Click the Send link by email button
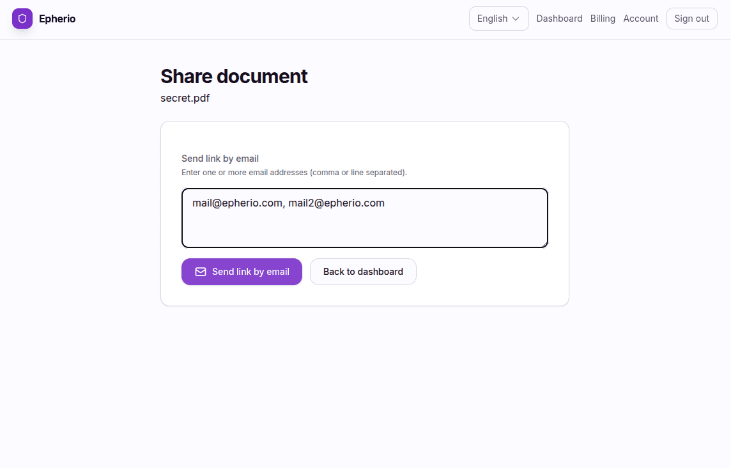Viewport: 731px width, 468px height. (242, 272)
